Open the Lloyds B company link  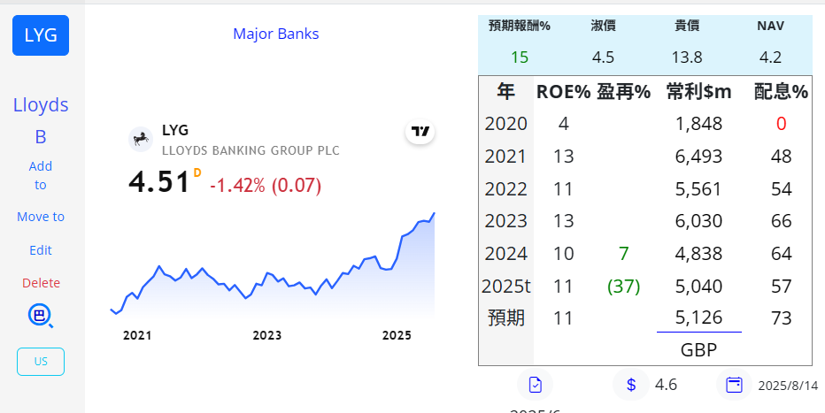tap(41, 121)
